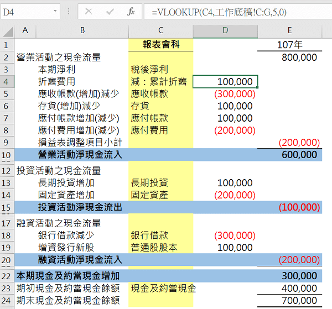
Task: Select row 20 header
Action: coord(6,260)
